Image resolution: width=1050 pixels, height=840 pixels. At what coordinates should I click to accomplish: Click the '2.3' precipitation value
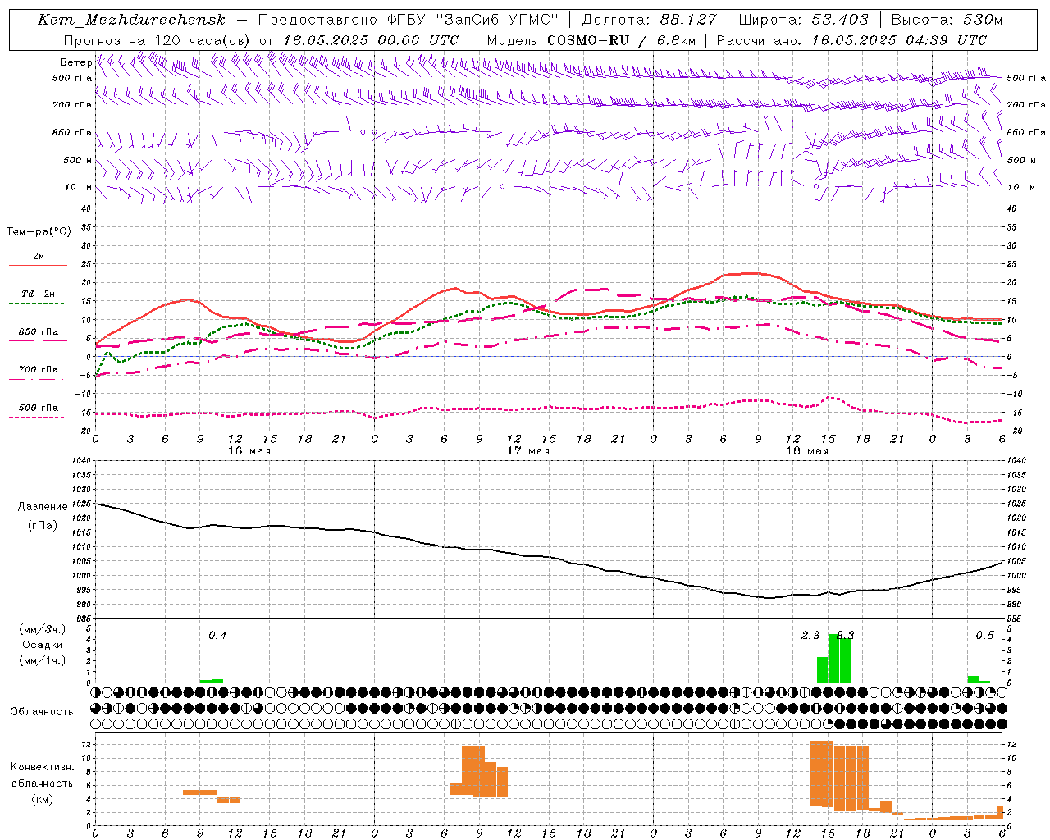coord(810,636)
